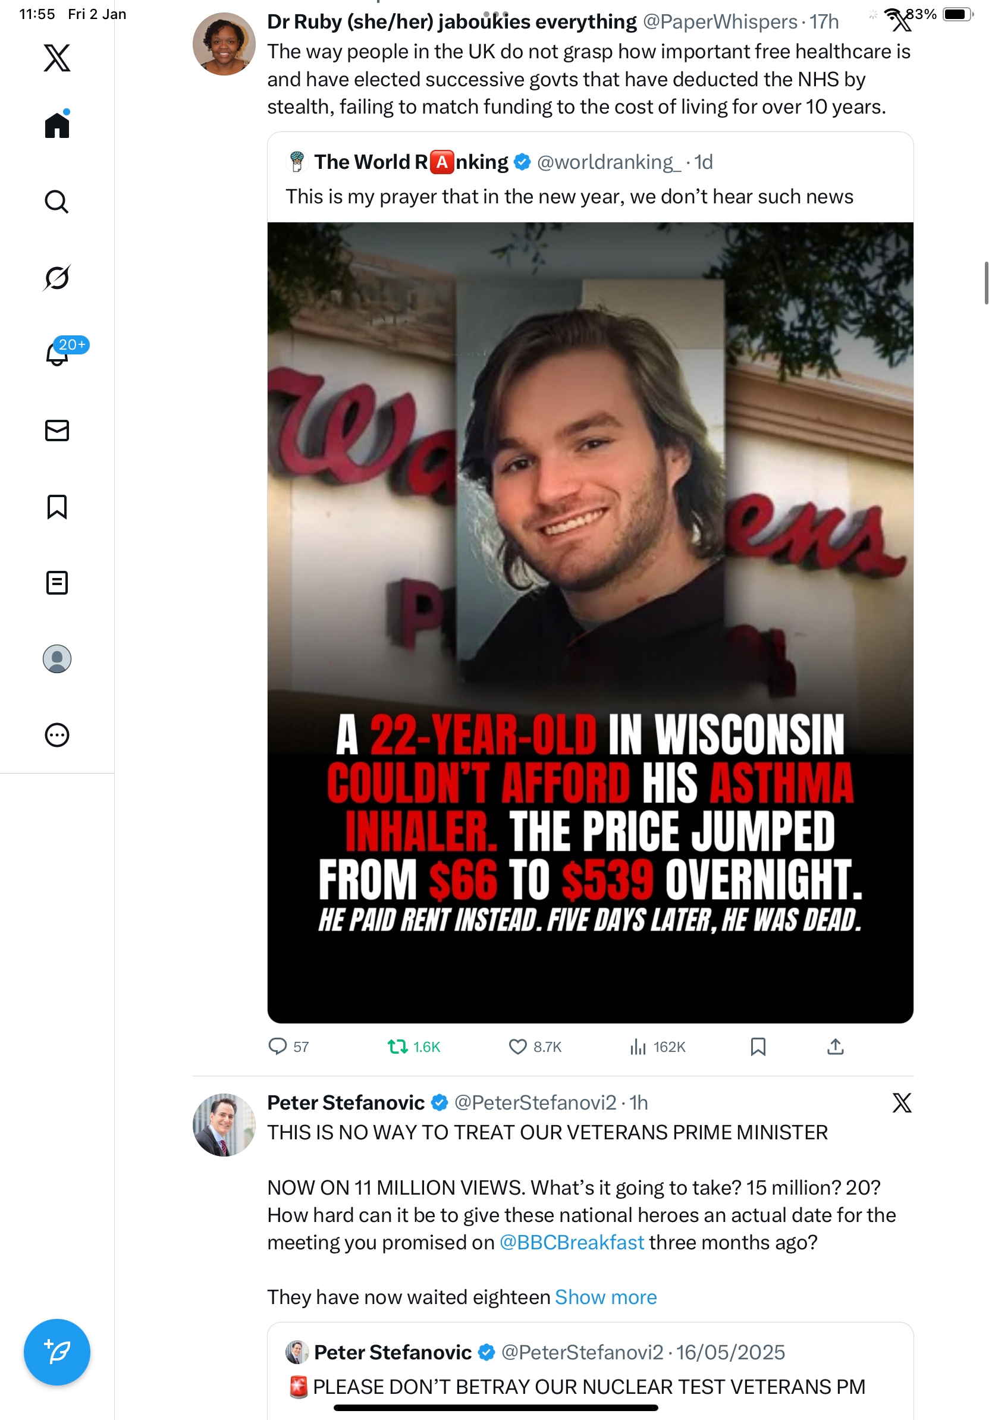Open the @BBCBreakfast mention link
The image size is (992, 1420).
(572, 1243)
